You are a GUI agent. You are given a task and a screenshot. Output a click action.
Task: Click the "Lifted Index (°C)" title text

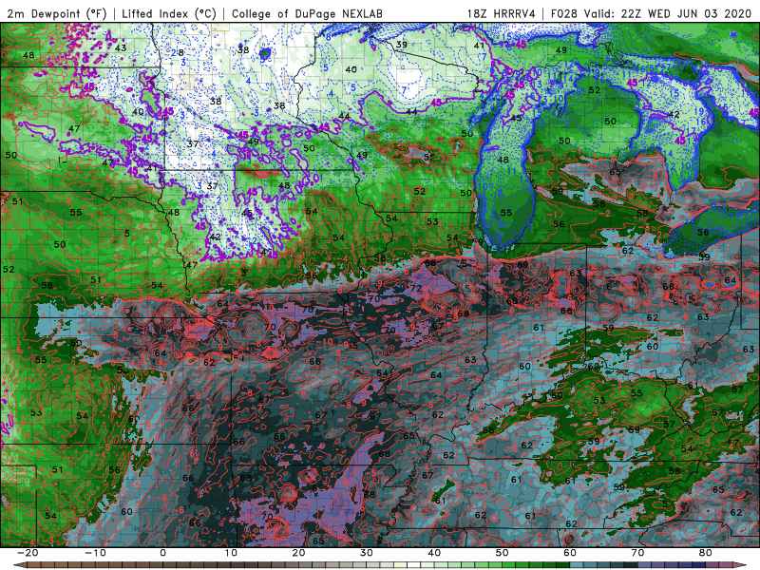tap(169, 13)
